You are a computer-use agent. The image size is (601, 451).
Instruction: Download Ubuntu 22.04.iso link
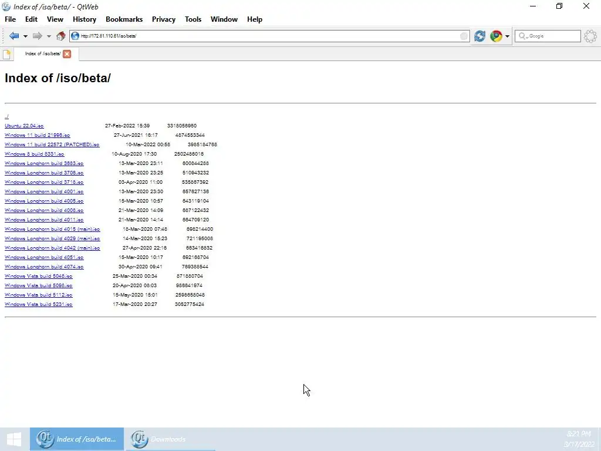pyautogui.click(x=24, y=126)
